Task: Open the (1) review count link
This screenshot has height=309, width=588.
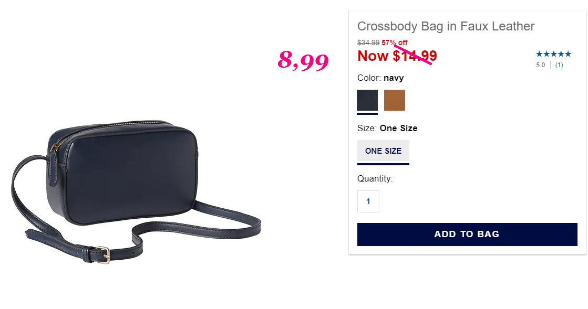Action: [559, 65]
